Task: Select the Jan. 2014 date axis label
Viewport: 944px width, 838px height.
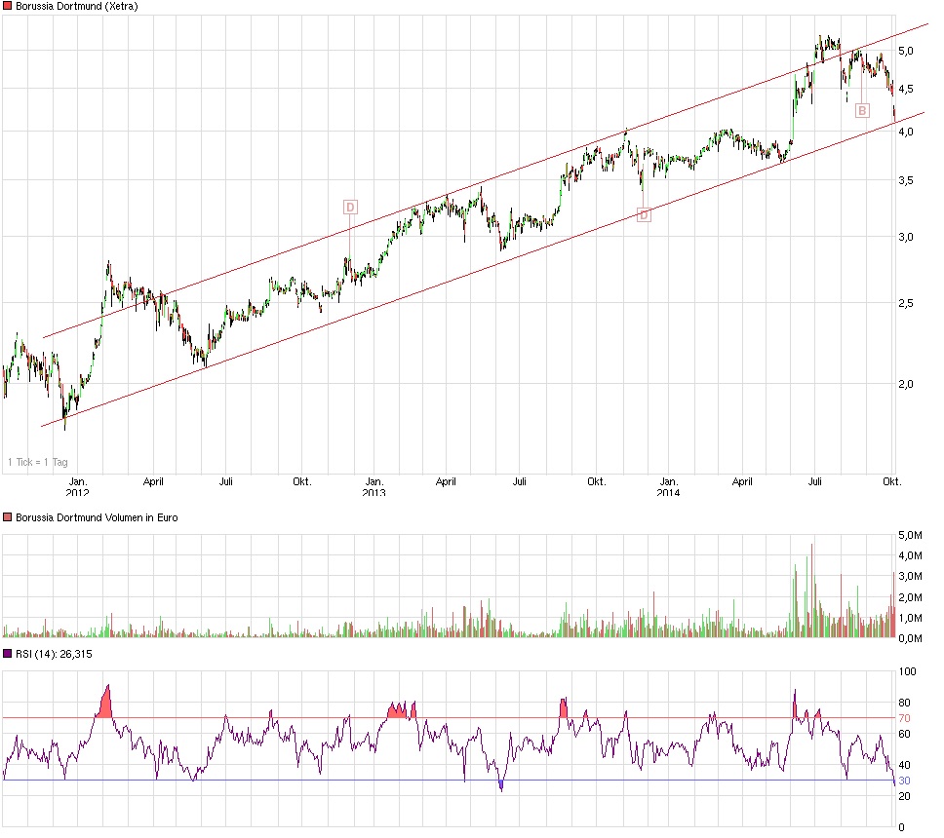Action: (667, 486)
